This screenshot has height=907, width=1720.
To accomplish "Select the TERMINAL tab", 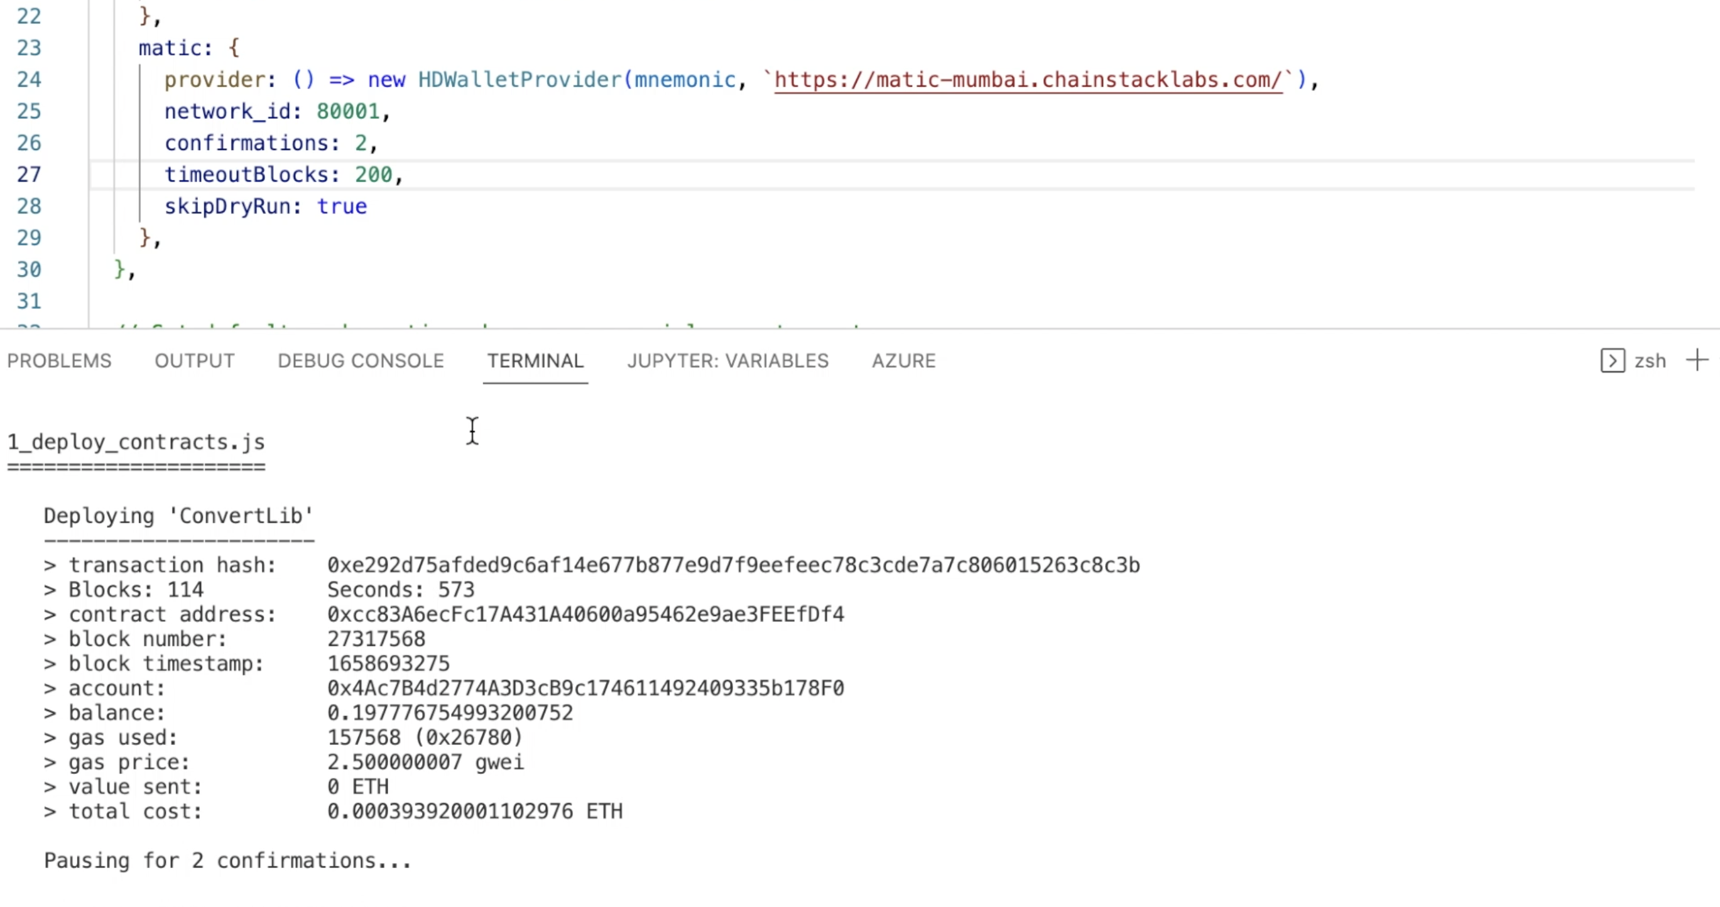I will tap(535, 361).
